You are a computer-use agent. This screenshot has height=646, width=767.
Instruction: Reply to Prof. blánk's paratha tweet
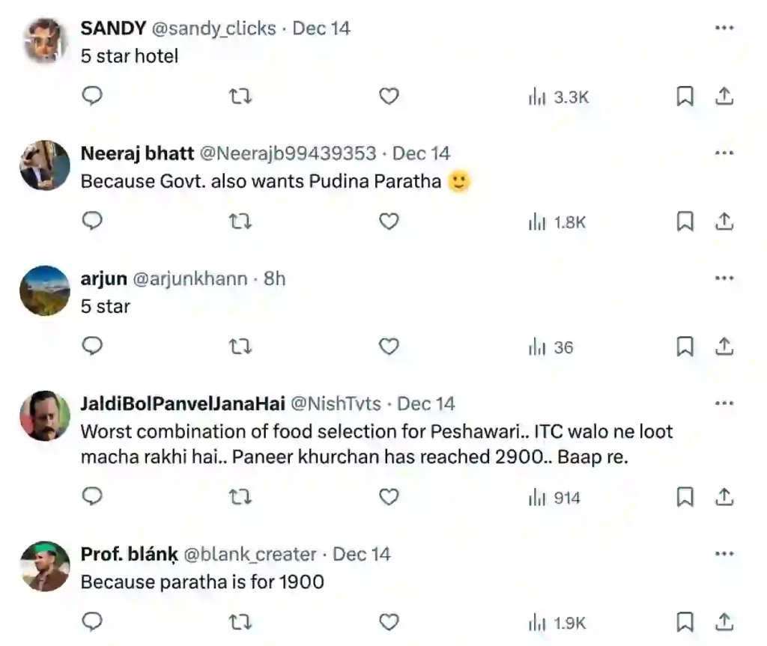pos(91,623)
